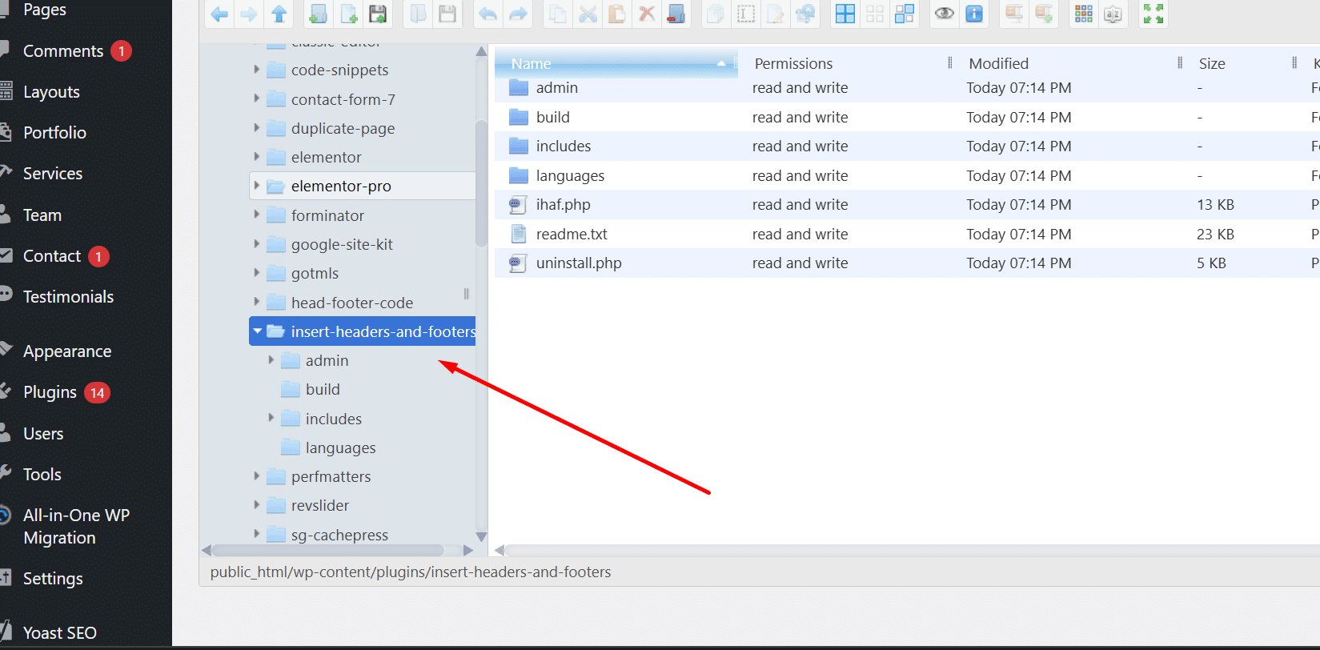Expand the admin subfolder arrow in tree

(271, 360)
